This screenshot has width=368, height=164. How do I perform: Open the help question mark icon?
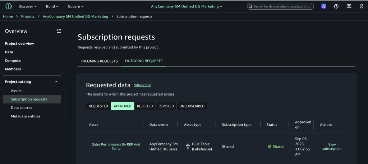tap(336, 6)
